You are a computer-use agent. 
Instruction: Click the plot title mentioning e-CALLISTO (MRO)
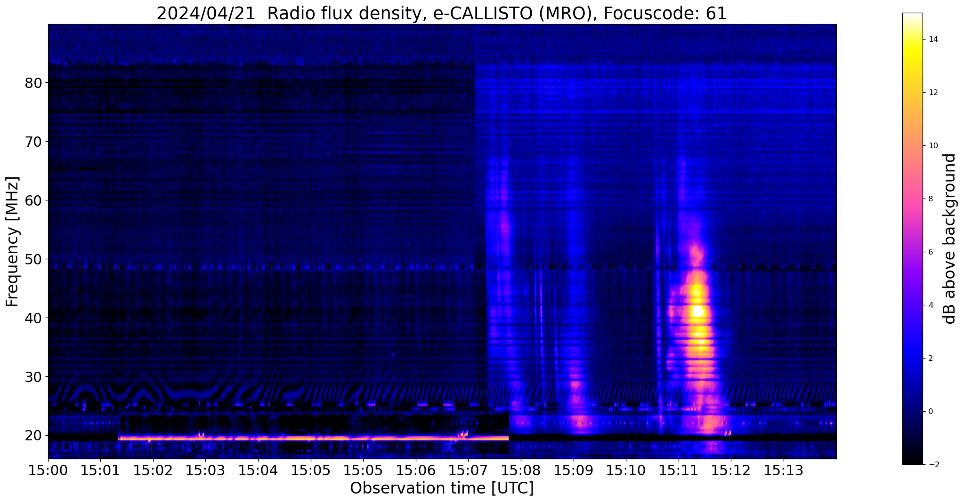coord(442,13)
